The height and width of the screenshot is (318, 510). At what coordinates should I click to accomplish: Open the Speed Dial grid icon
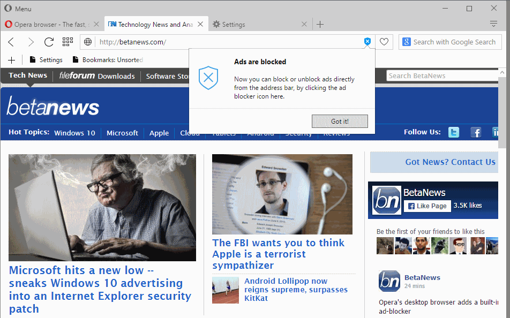pyautogui.click(x=67, y=42)
